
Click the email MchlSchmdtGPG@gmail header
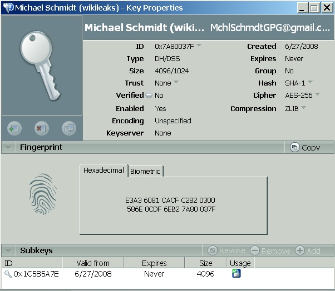[x=270, y=28]
